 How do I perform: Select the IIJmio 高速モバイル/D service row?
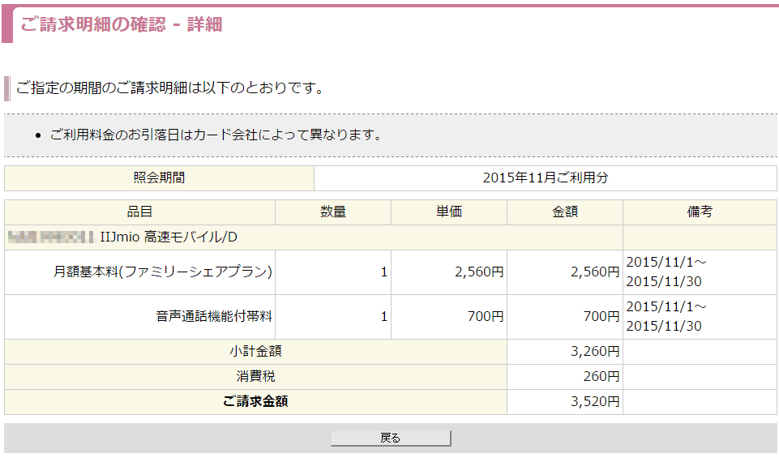[x=169, y=237]
